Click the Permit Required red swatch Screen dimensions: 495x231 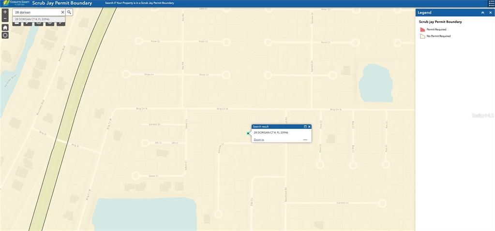pos(422,29)
